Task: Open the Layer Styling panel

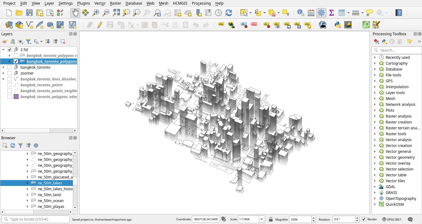Action: click(5, 41)
